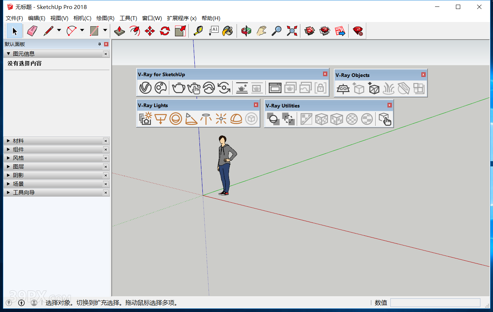Import a V-Ray proxy object
493x312 pixels.
click(x=374, y=88)
